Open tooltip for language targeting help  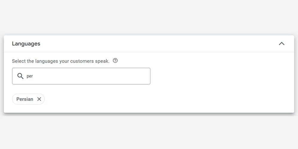coord(115,61)
